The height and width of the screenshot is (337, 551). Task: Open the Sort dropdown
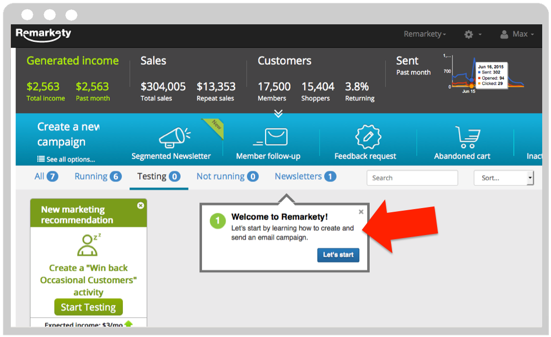[503, 178]
